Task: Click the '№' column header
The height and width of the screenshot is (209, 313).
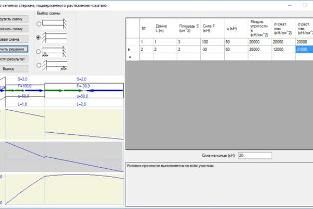Action: 146,28
